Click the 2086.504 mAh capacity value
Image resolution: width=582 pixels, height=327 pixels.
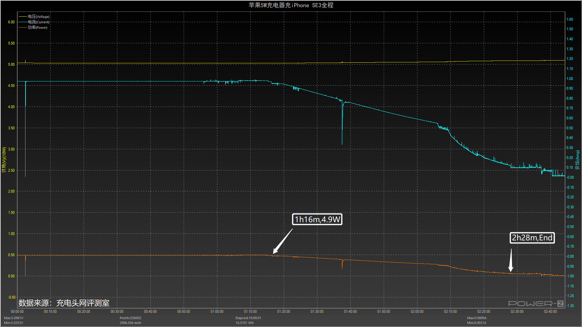pos(130,323)
